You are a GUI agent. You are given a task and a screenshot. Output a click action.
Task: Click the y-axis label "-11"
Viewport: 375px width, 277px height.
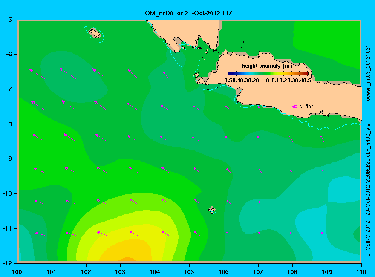point(7,228)
